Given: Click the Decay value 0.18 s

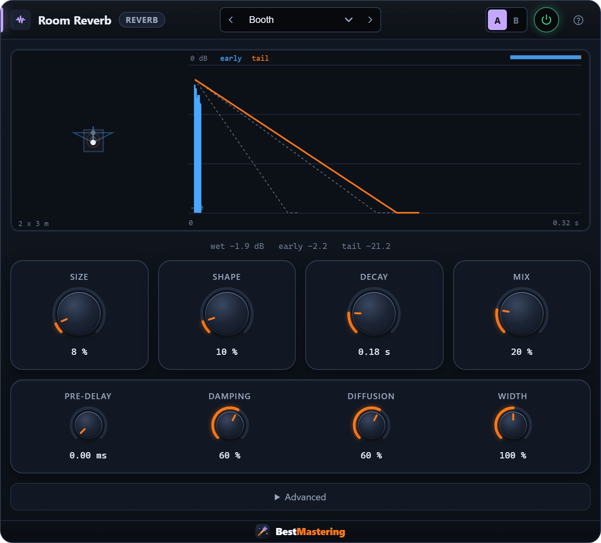Looking at the screenshot, I should 374,352.
